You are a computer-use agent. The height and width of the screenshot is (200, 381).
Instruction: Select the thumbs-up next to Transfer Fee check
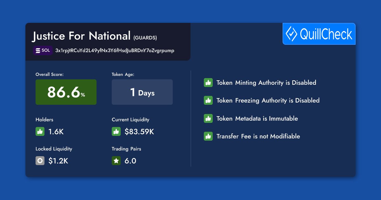pyautogui.click(x=208, y=136)
